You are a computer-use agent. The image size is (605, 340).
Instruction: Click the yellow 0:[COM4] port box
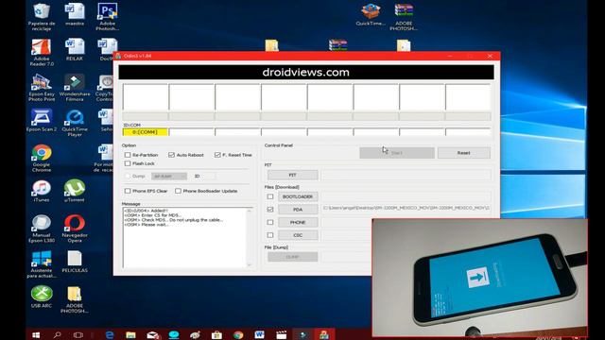point(145,132)
